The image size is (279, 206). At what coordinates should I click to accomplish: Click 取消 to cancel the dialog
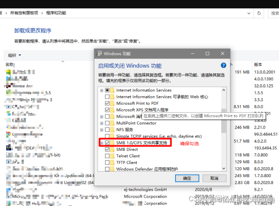pos(214,178)
